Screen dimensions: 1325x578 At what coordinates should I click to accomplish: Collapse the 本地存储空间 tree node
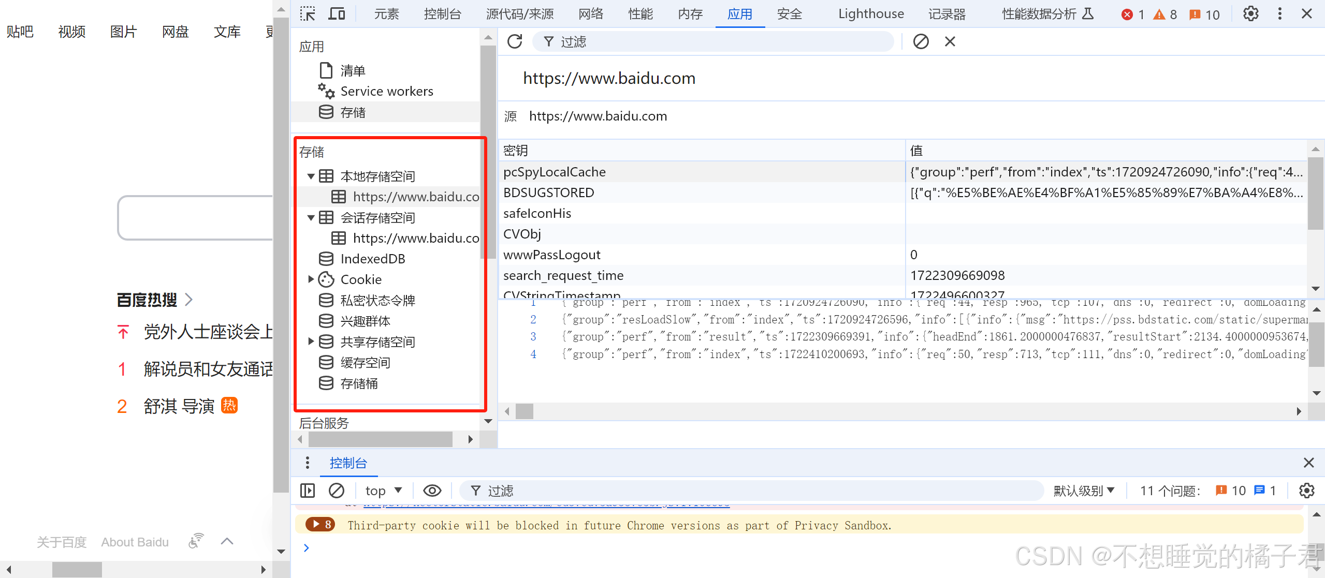coord(311,176)
